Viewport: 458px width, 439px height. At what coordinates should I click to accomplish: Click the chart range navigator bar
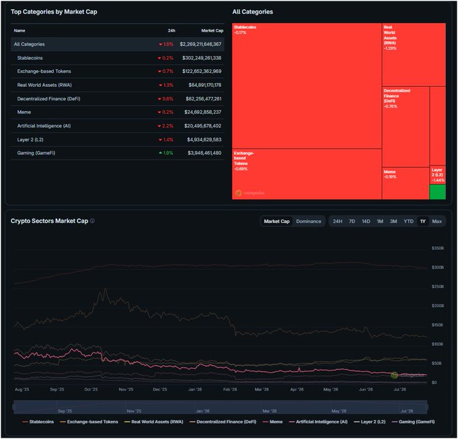(x=220, y=407)
